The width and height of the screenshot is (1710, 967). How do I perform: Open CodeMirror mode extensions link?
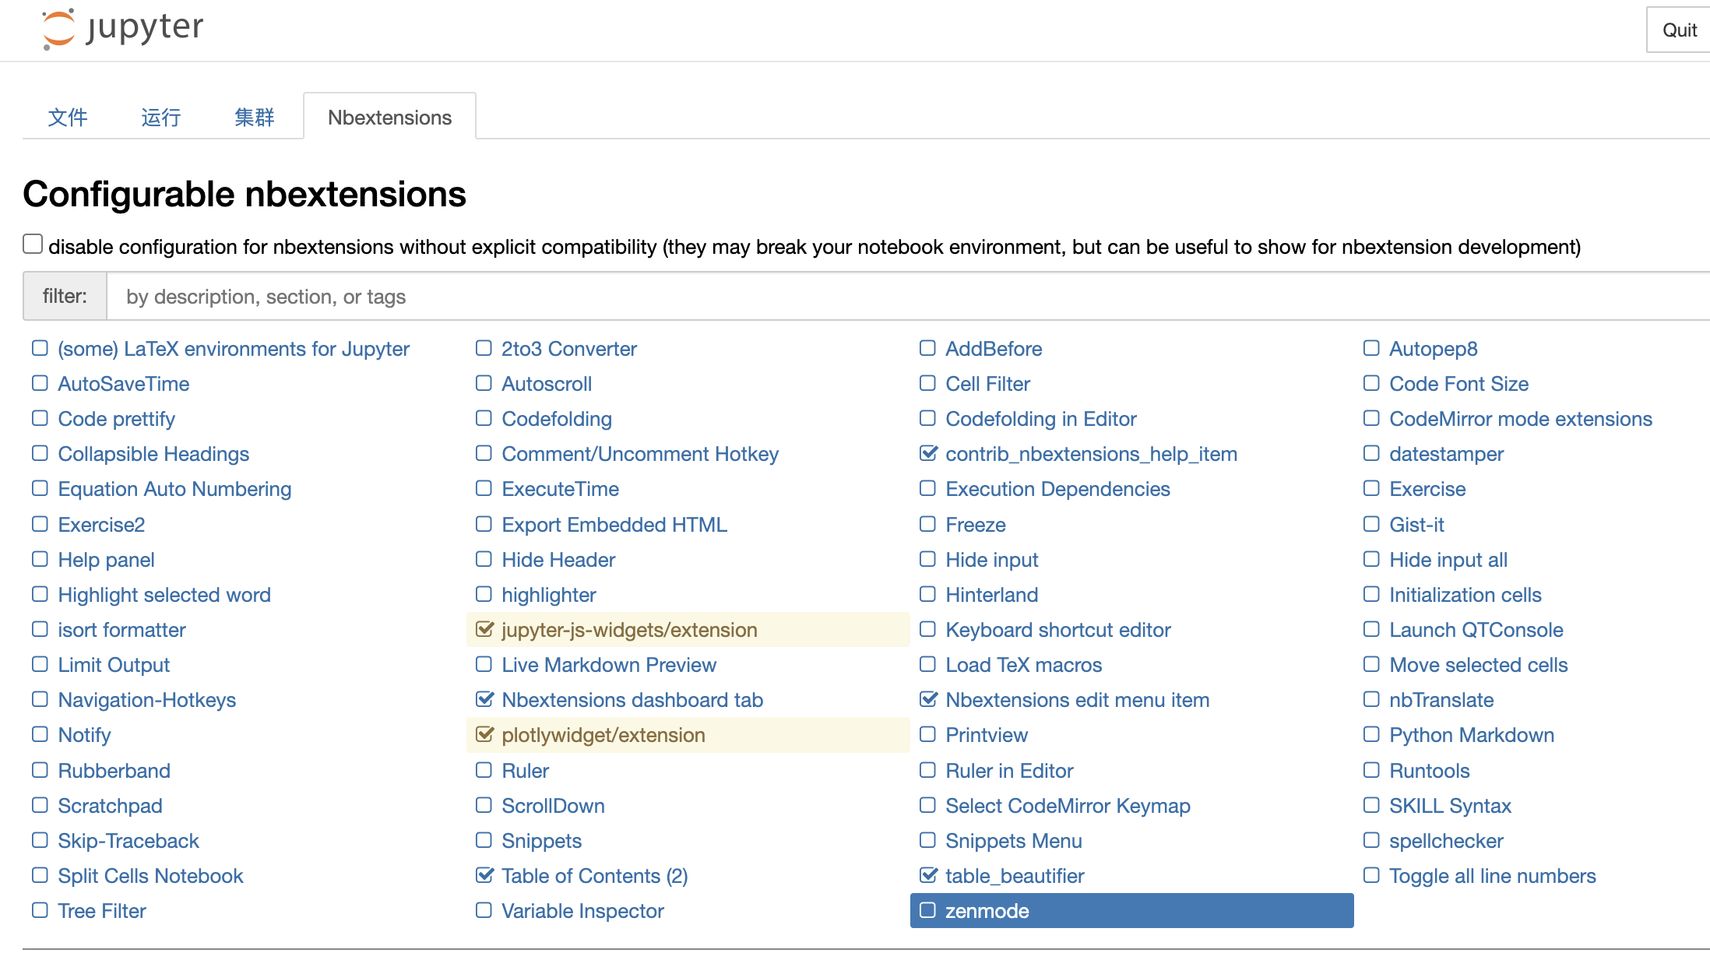(1521, 419)
